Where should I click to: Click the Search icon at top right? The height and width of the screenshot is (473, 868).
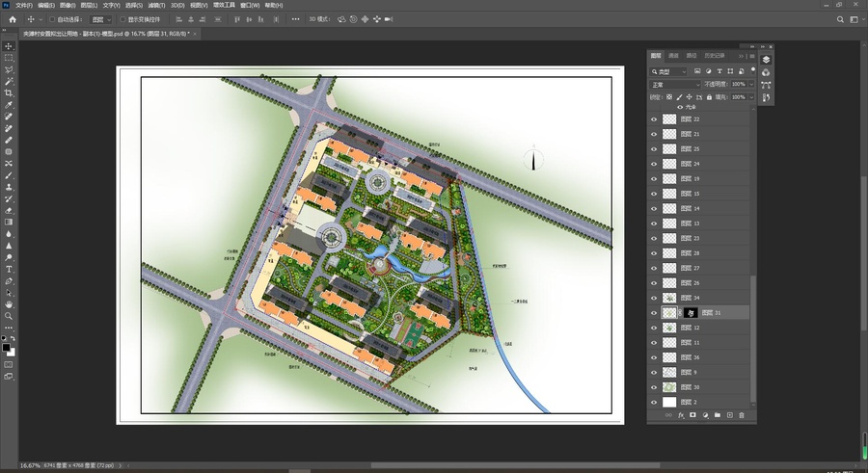pos(840,19)
